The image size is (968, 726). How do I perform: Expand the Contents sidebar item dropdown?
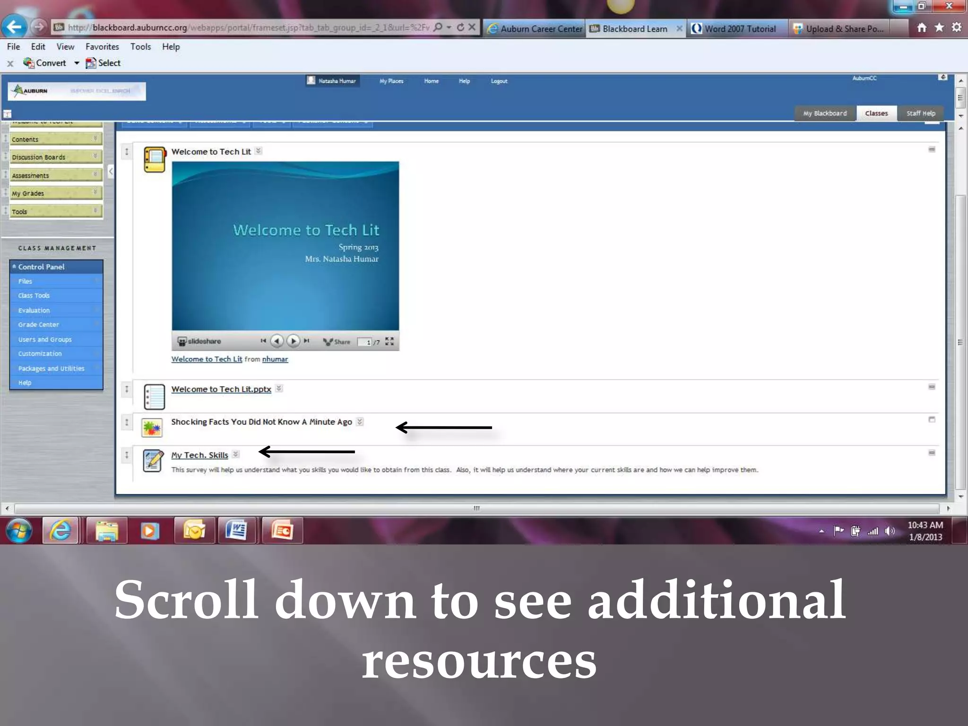click(x=95, y=138)
